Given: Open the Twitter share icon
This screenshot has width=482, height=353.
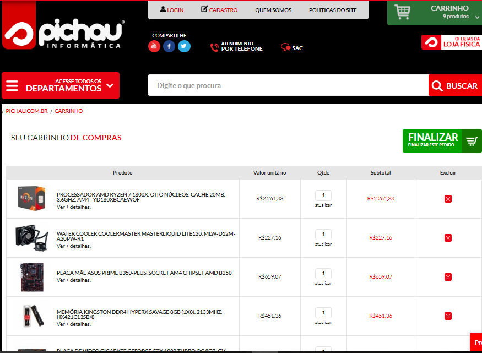Looking at the screenshot, I should click(x=184, y=46).
